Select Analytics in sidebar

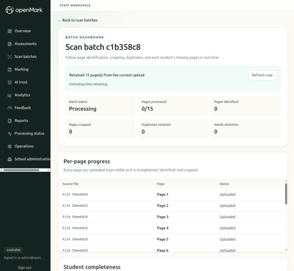(x=22, y=95)
